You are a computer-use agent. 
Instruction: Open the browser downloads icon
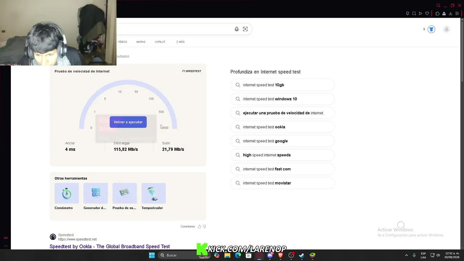[x=451, y=13]
